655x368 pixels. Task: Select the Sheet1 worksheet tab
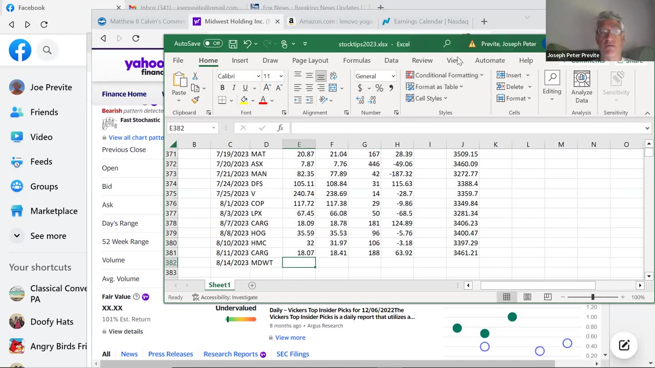click(220, 285)
